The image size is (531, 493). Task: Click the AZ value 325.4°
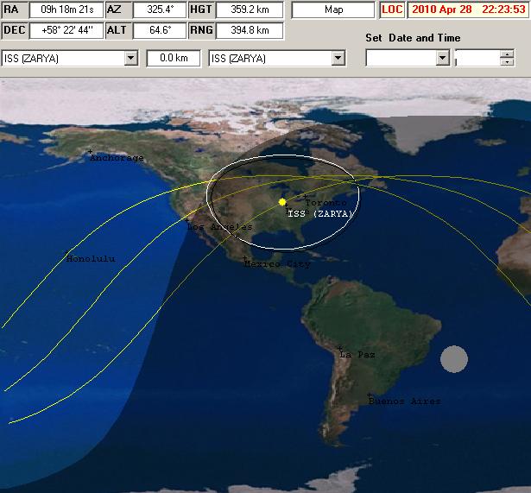[x=160, y=9]
